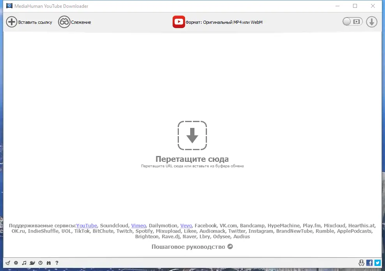This screenshot has height=271, width=385.
Task: Toggle the built-in player switch
Action: pyautogui.click(x=352, y=21)
